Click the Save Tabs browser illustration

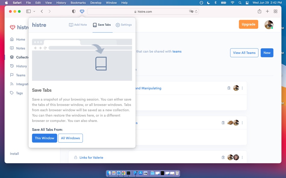pos(82,60)
